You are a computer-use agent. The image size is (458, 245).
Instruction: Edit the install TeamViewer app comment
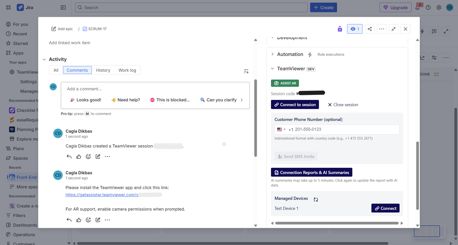(x=98, y=220)
